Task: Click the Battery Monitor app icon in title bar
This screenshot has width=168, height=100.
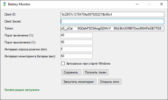Action: tap(5, 4)
